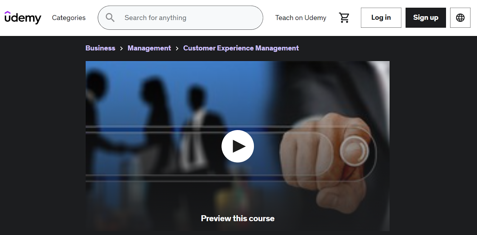Image resolution: width=477 pixels, height=235 pixels.
Task: Click the circular touch ring graphic
Action: coord(354,151)
